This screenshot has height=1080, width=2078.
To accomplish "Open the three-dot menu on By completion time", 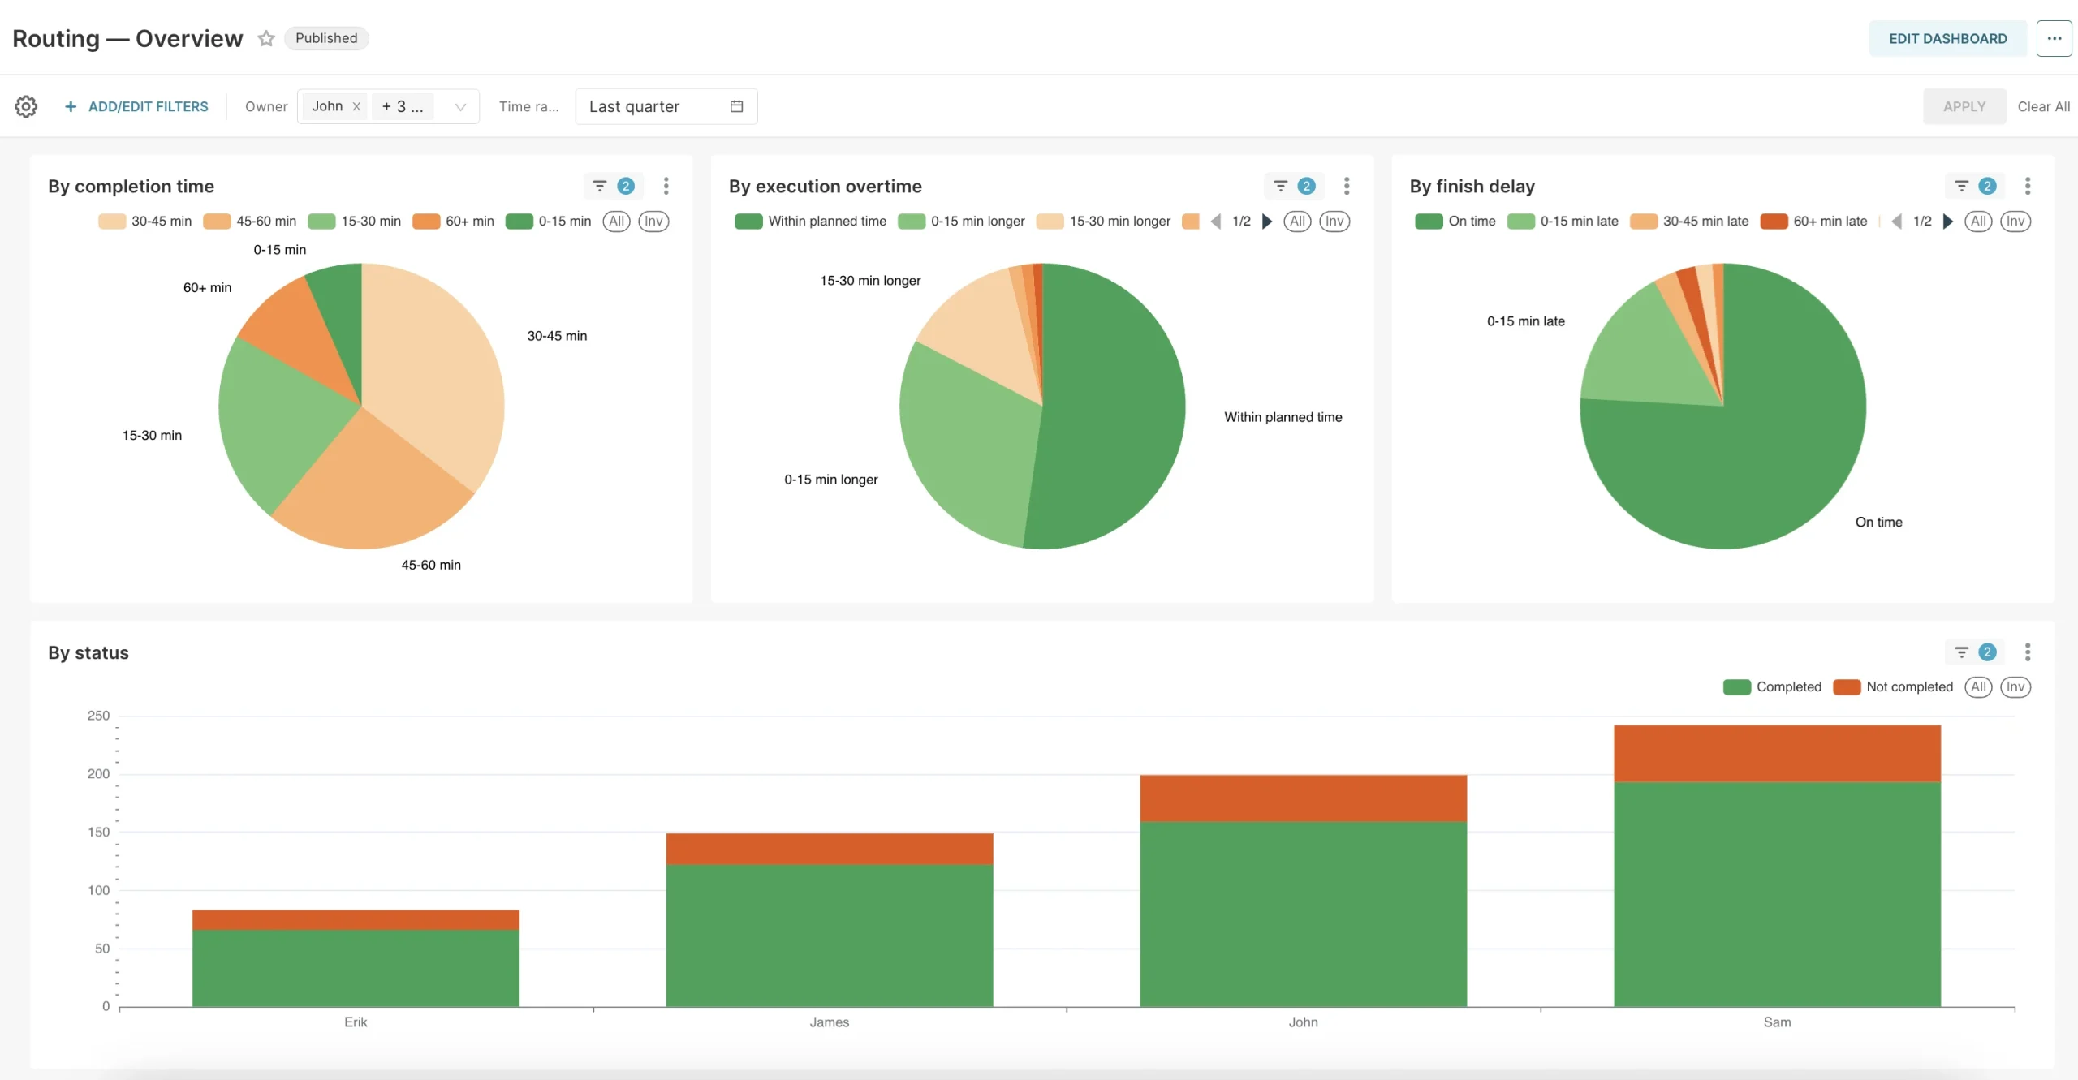I will point(666,186).
